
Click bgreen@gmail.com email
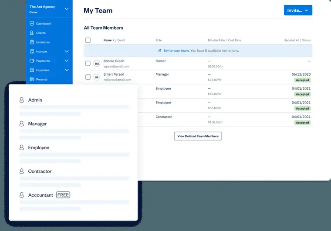(116, 67)
